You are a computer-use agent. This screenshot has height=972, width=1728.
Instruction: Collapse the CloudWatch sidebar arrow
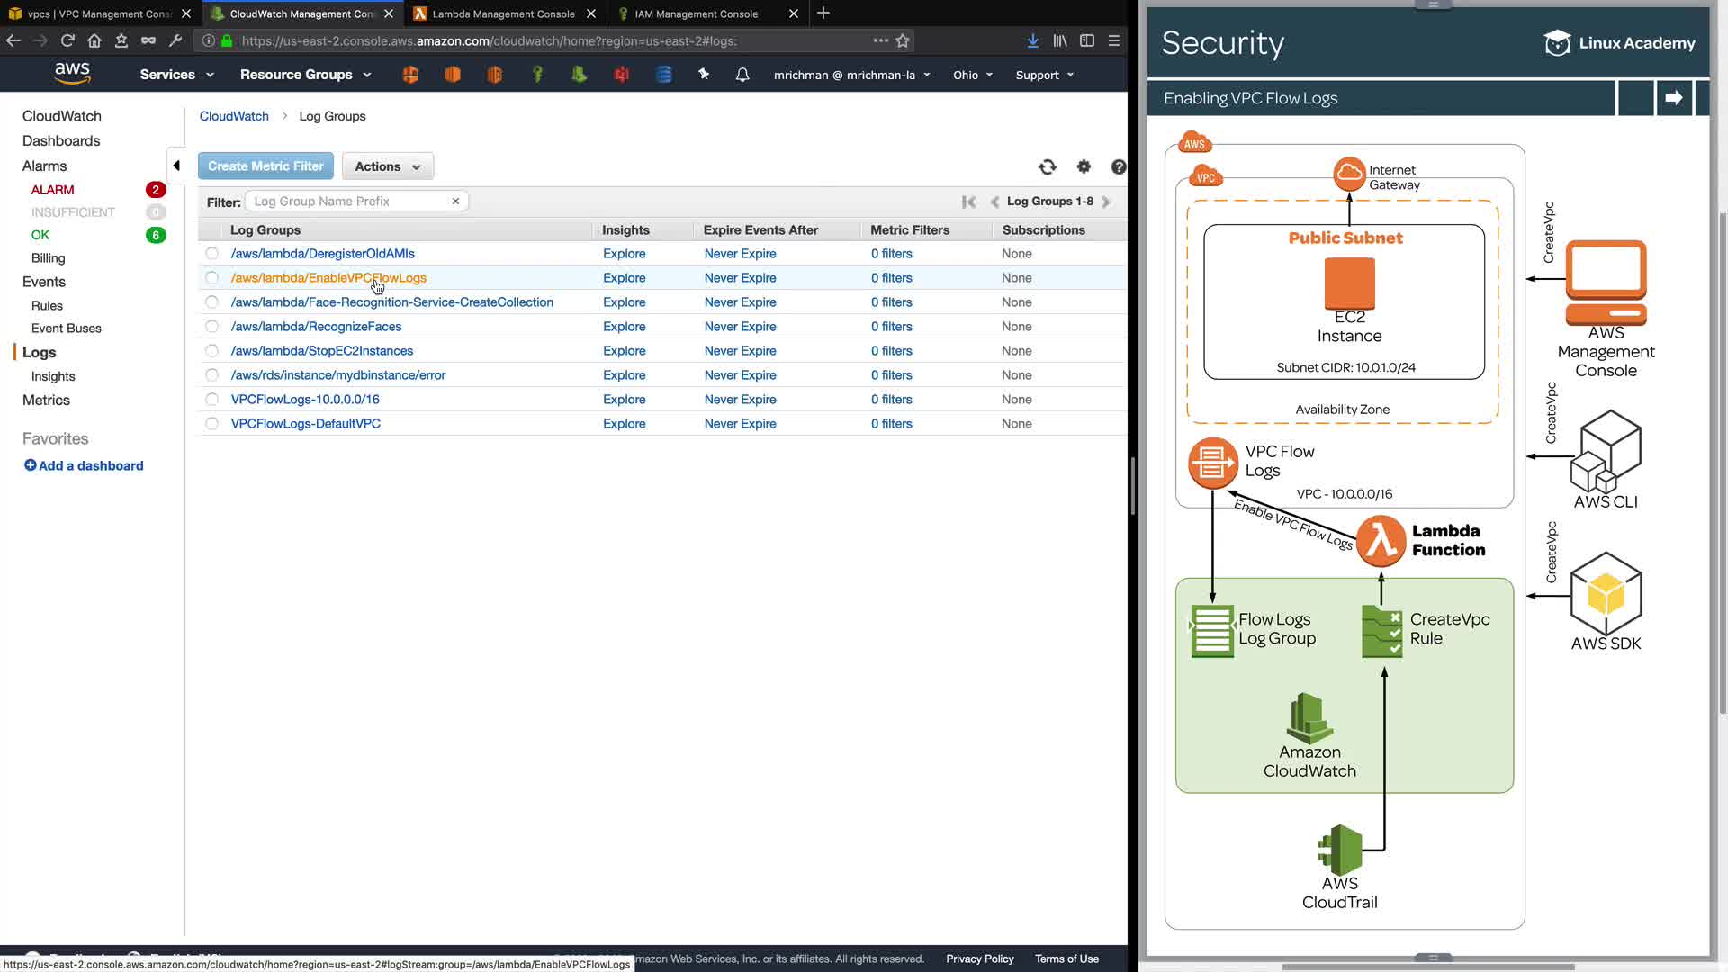click(176, 166)
